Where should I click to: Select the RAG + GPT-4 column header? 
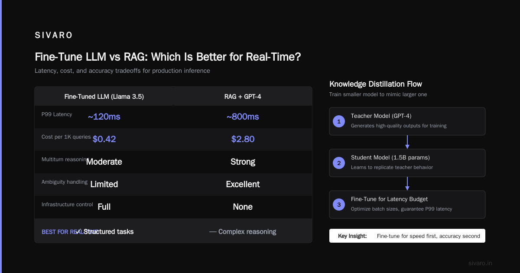243,97
